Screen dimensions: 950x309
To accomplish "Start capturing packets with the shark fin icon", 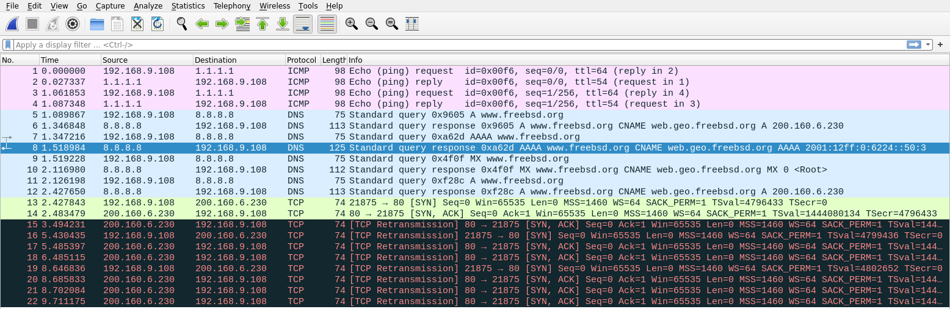I will [12, 24].
